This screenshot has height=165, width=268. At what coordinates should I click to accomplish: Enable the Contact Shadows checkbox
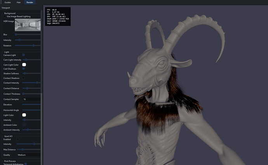pos(24,78)
